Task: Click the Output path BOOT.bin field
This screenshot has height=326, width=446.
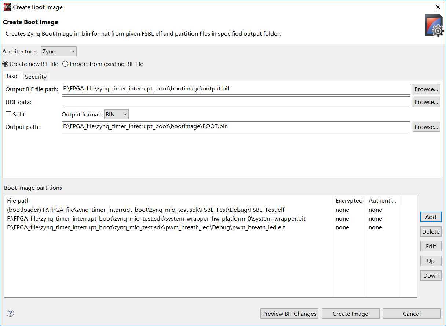Action: pyautogui.click(x=236, y=127)
